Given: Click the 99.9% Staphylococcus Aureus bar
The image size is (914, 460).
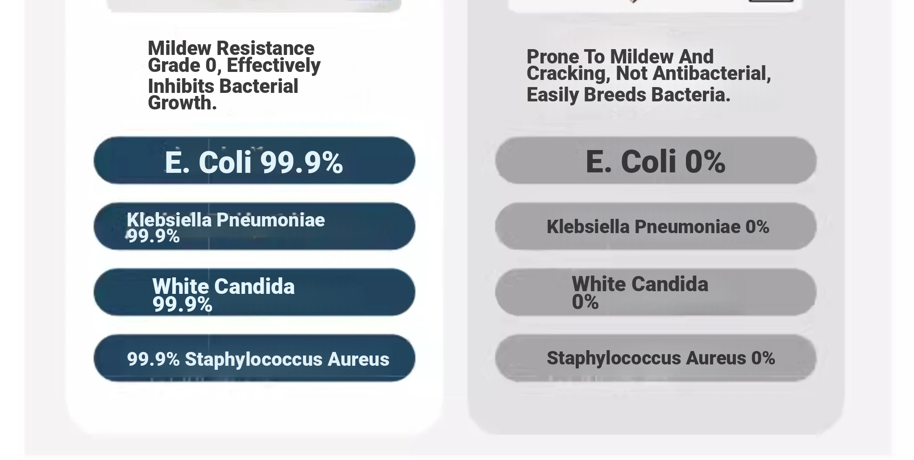Looking at the screenshot, I should pyautogui.click(x=254, y=358).
